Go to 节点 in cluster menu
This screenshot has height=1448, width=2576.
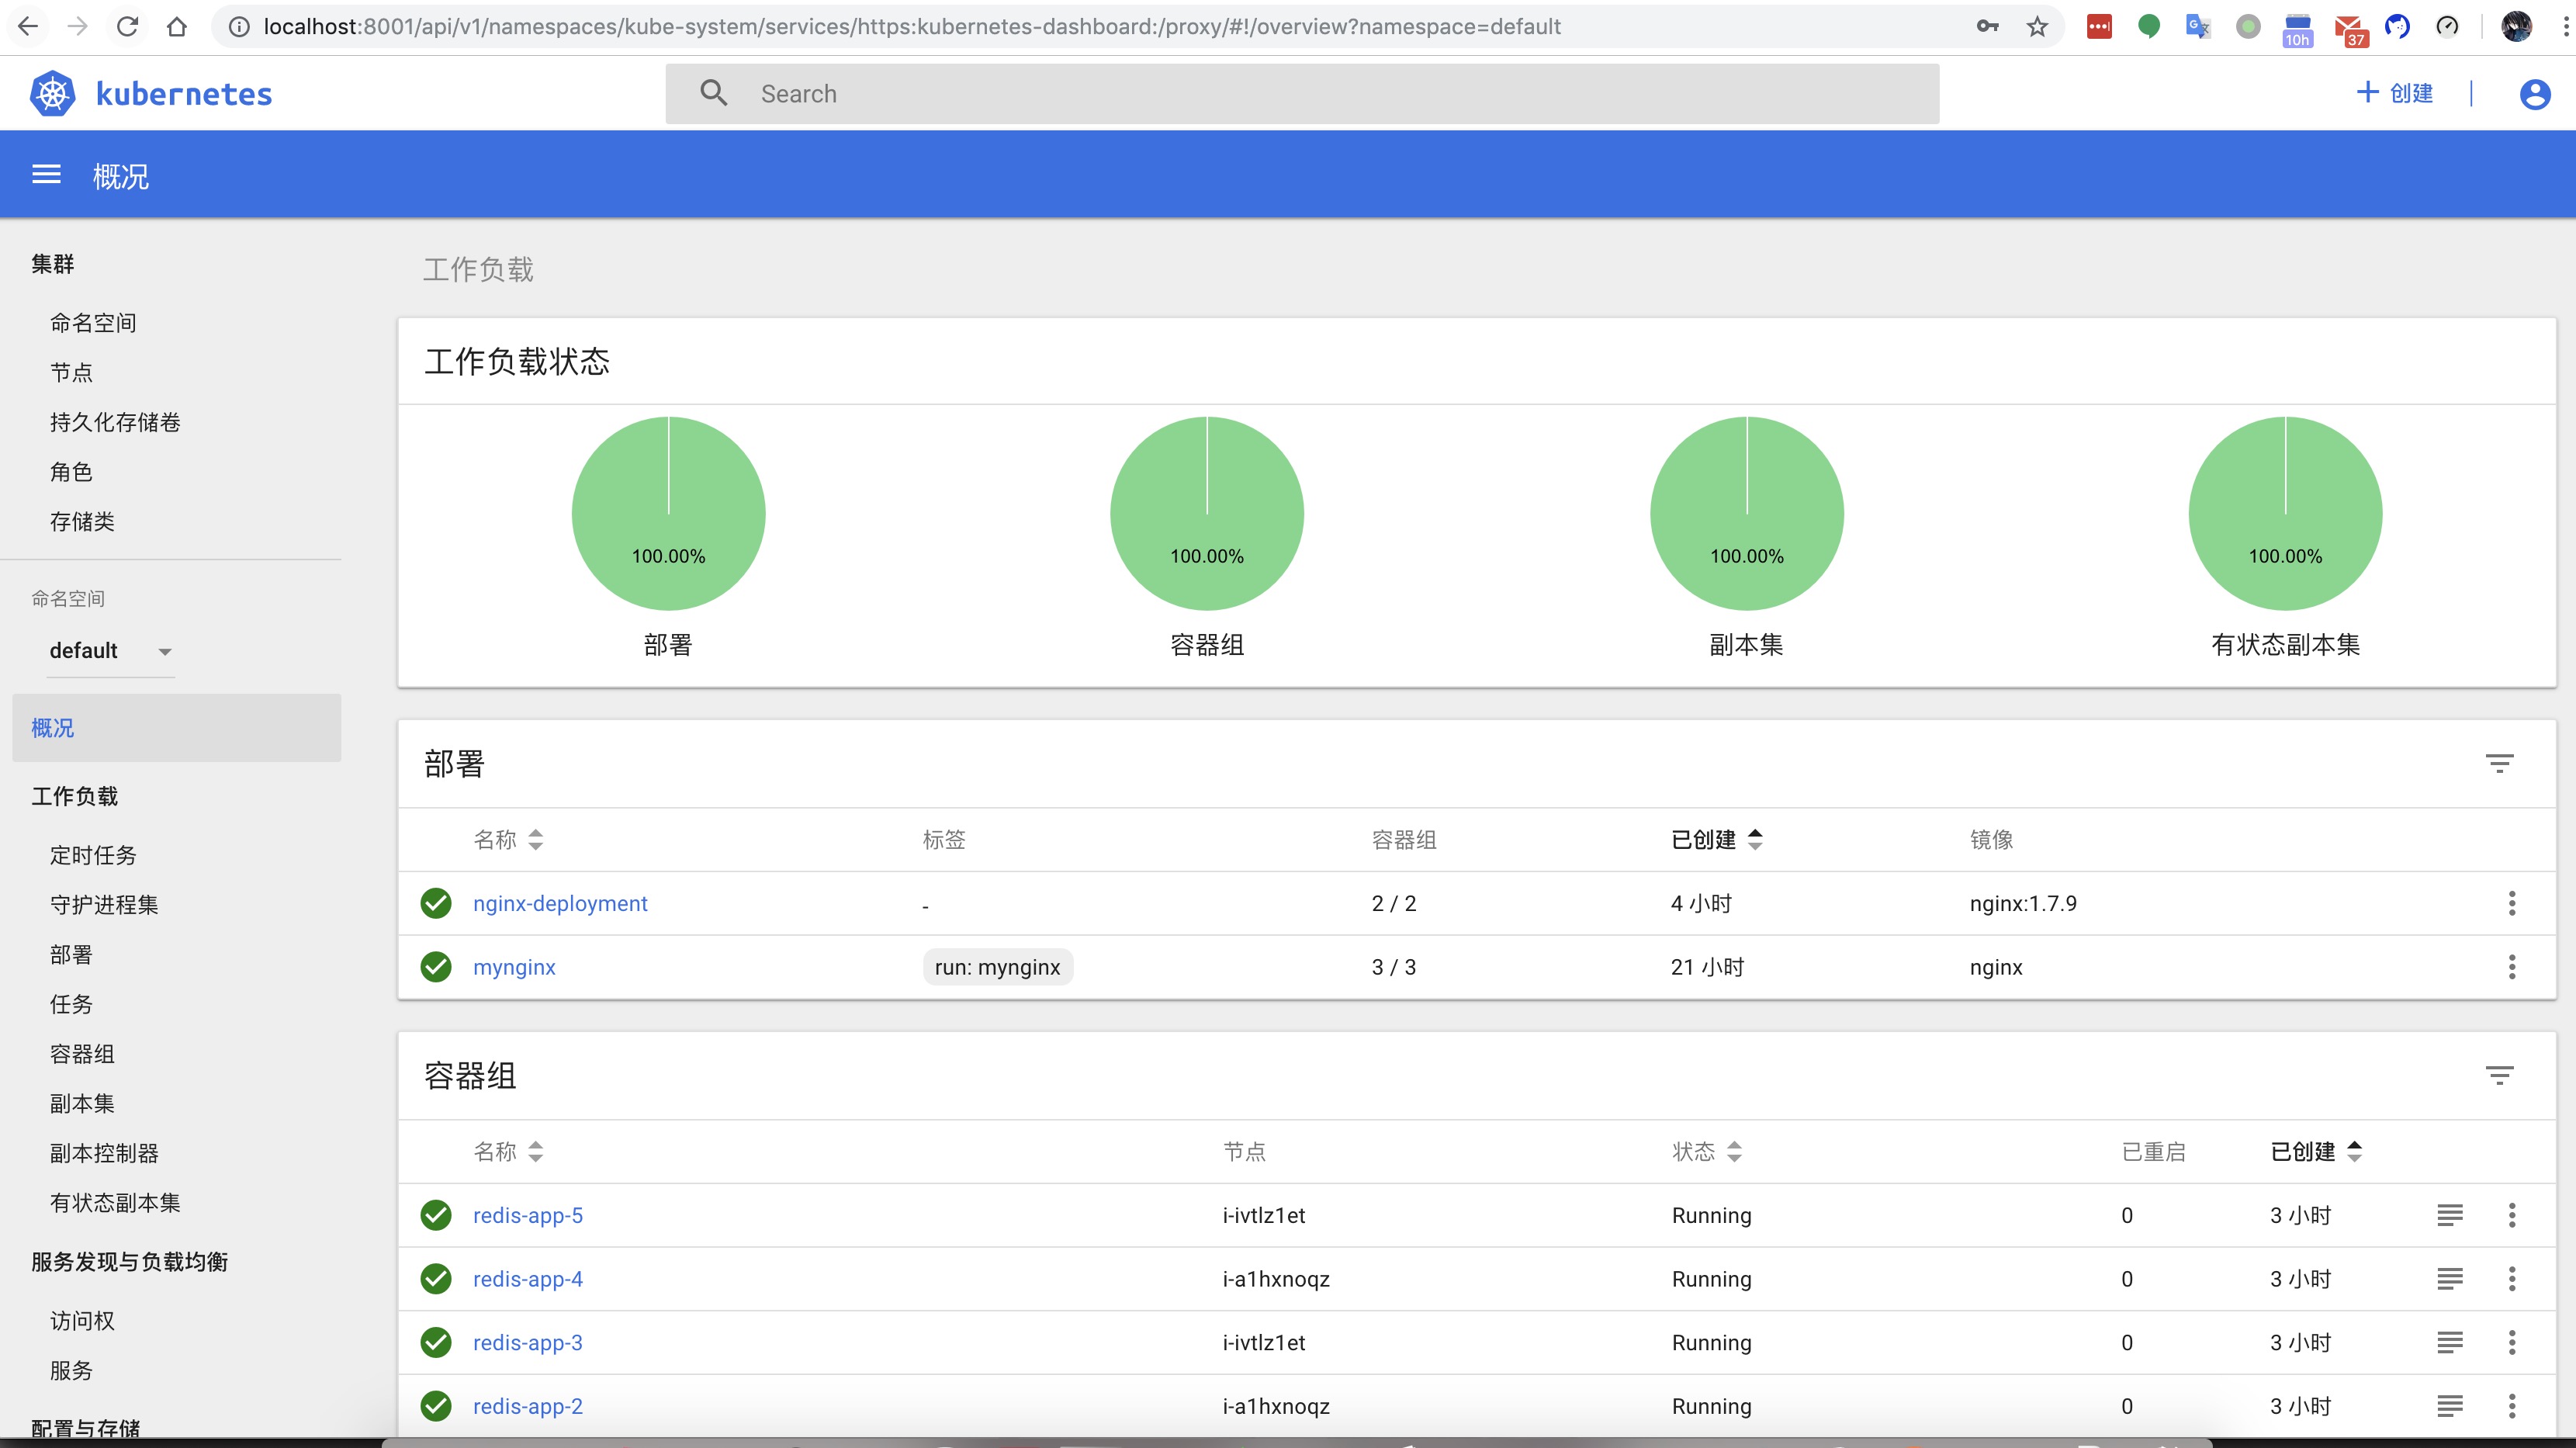tap(71, 373)
